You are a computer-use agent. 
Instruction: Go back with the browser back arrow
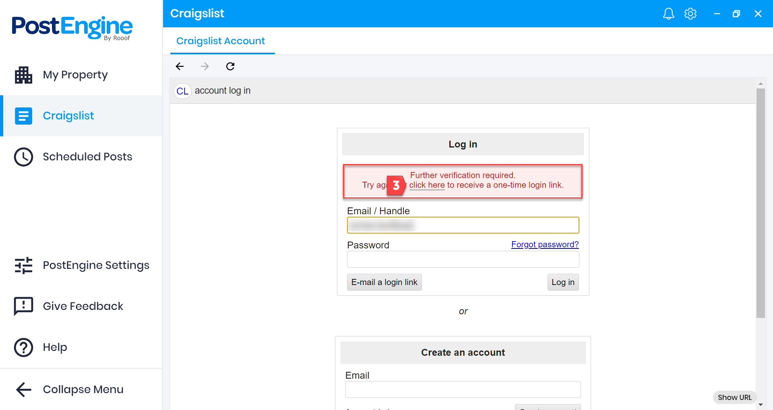[x=180, y=66]
